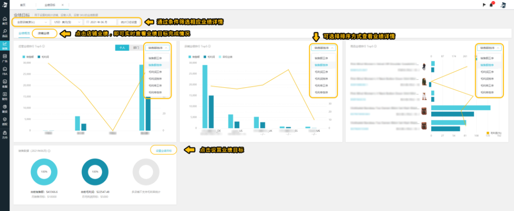Screen dimensions: 514x211
Task: Click the 当前毛利润 100% donut chart
Action: 95,171
